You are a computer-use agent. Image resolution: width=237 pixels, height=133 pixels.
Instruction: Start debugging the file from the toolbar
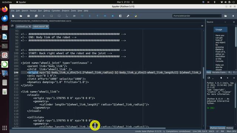[74, 16]
